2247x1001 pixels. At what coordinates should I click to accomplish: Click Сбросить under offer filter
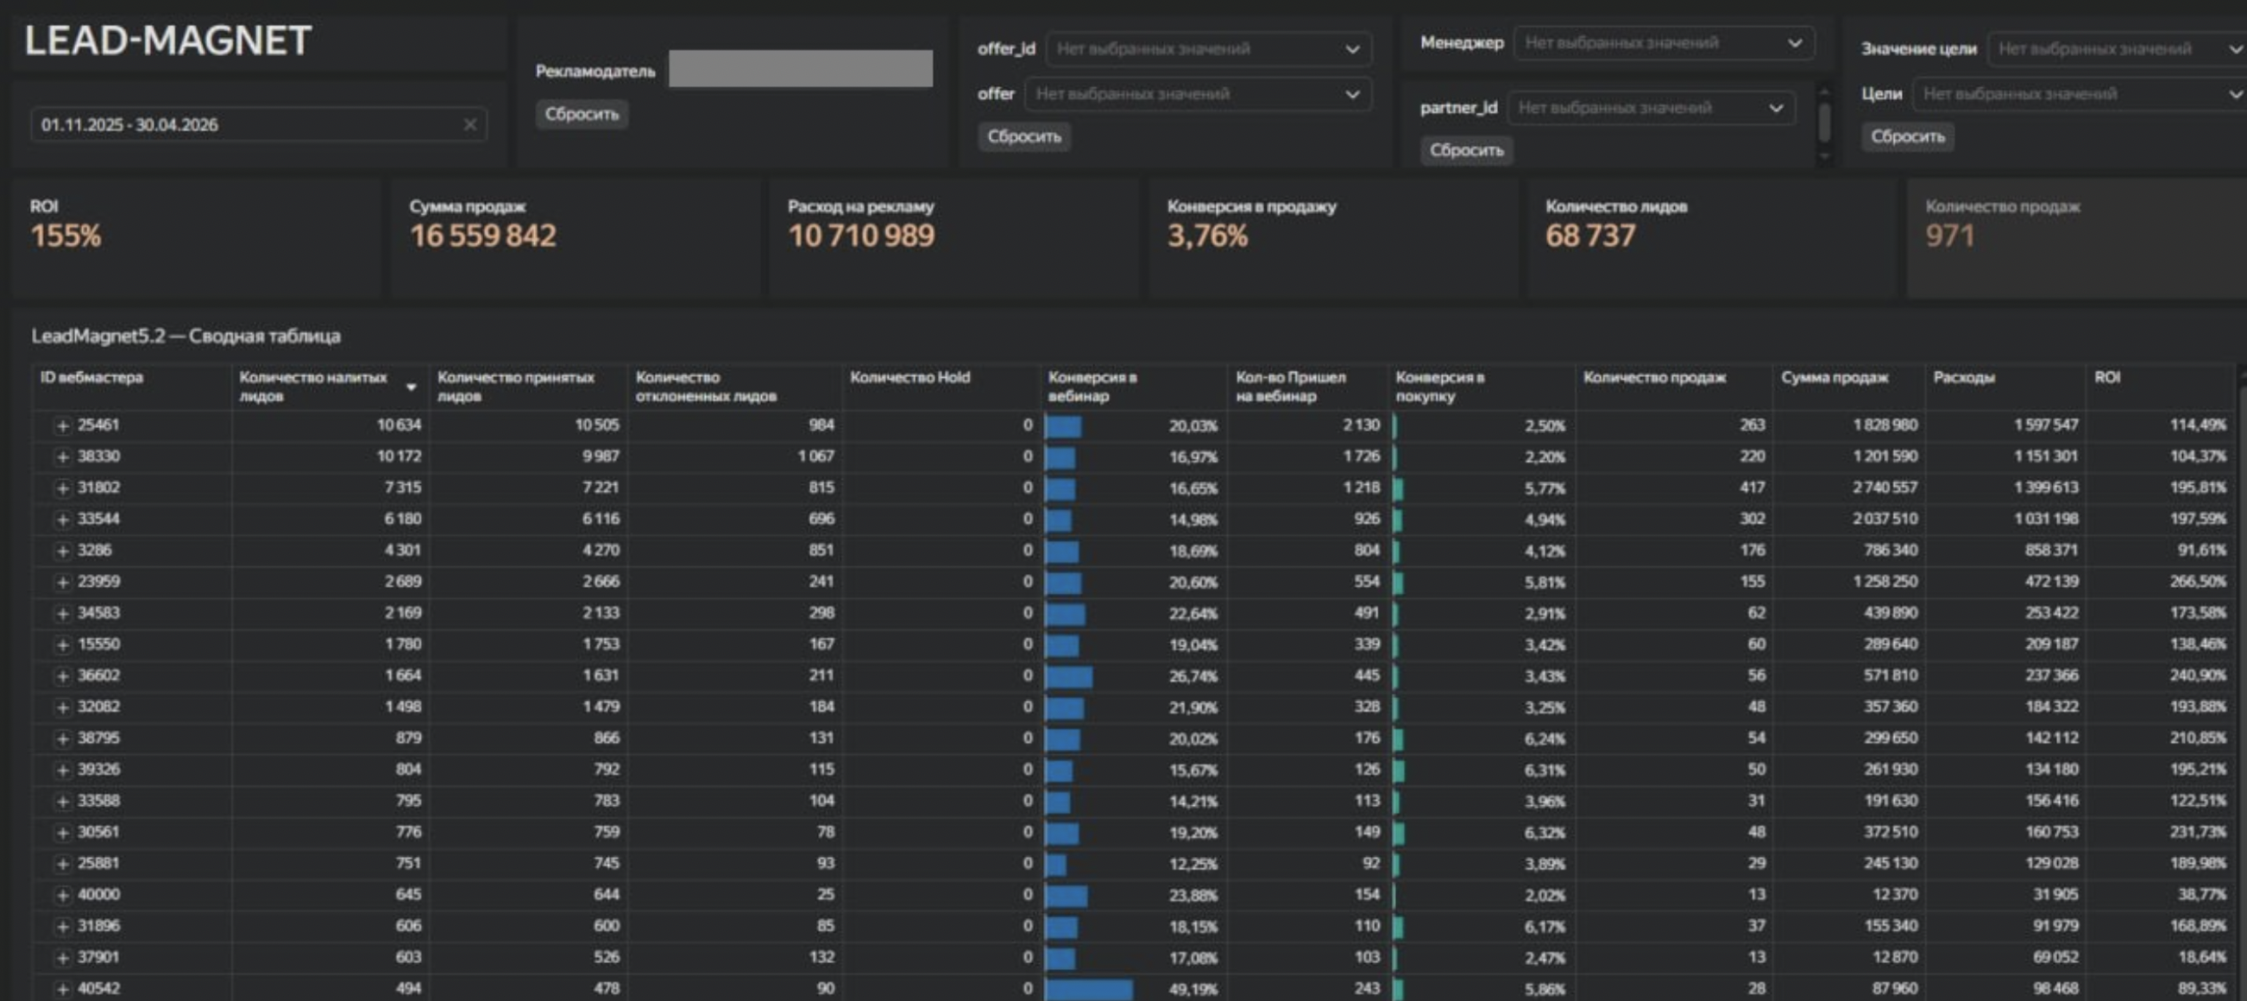click(x=1024, y=137)
